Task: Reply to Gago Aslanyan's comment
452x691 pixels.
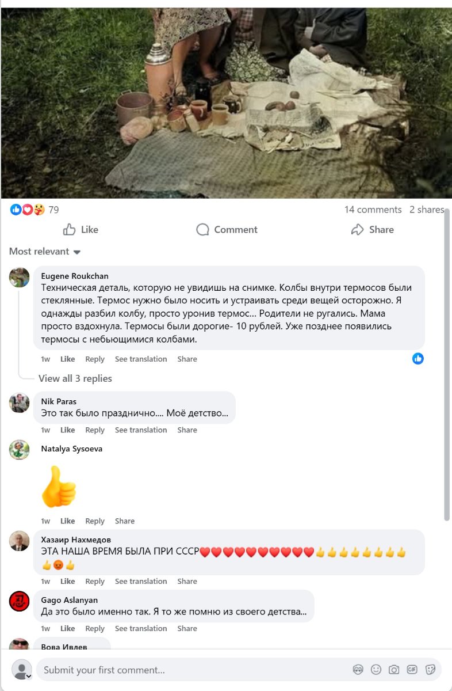Action: [x=95, y=629]
